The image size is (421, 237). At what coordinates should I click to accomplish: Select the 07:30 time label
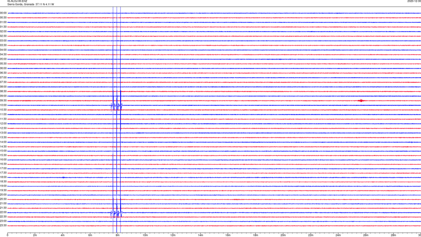(x=3, y=82)
